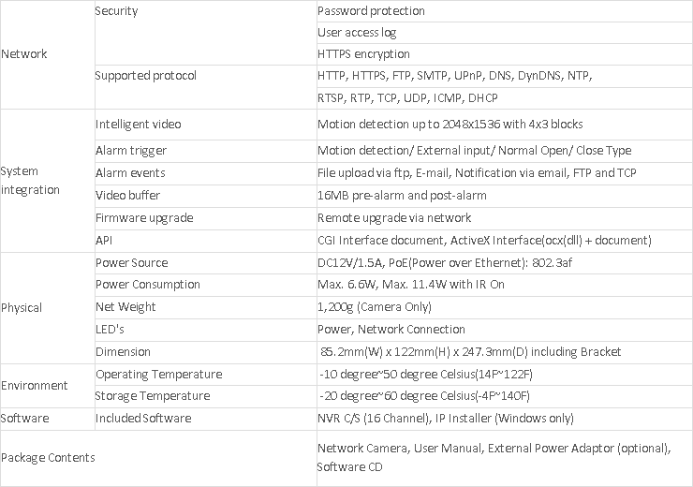693x487 pixels.
Task: Click the Supported protocol label
Action: [x=146, y=76]
